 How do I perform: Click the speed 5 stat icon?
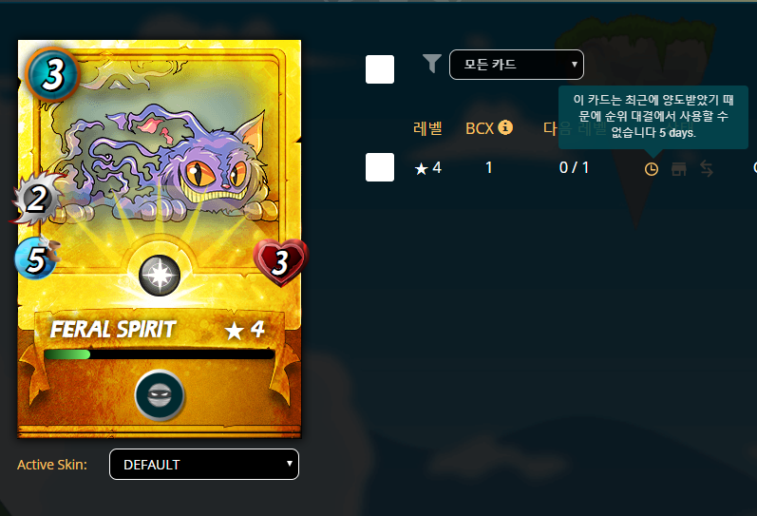[37, 258]
